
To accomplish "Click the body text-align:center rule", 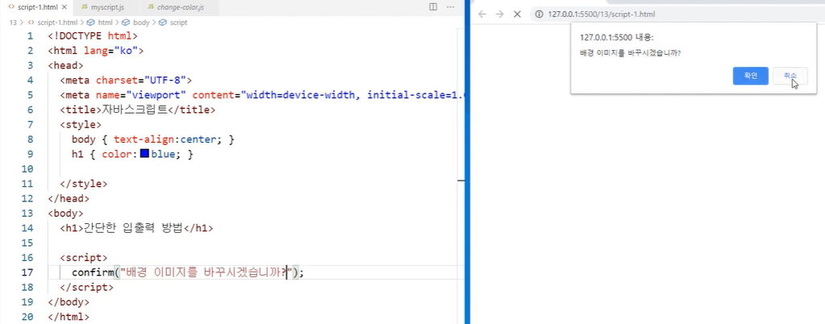I will [152, 139].
